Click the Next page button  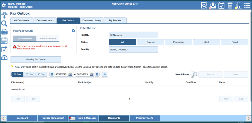point(226,99)
